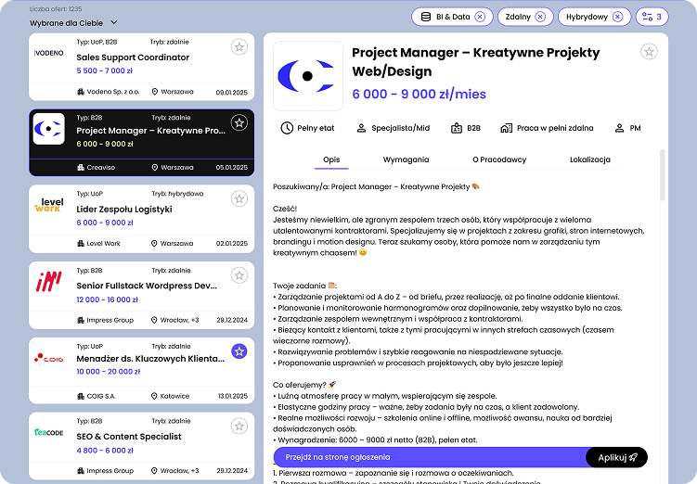Click the Twoje zadania heading
This screenshot has height=484, width=697.
click(304, 286)
